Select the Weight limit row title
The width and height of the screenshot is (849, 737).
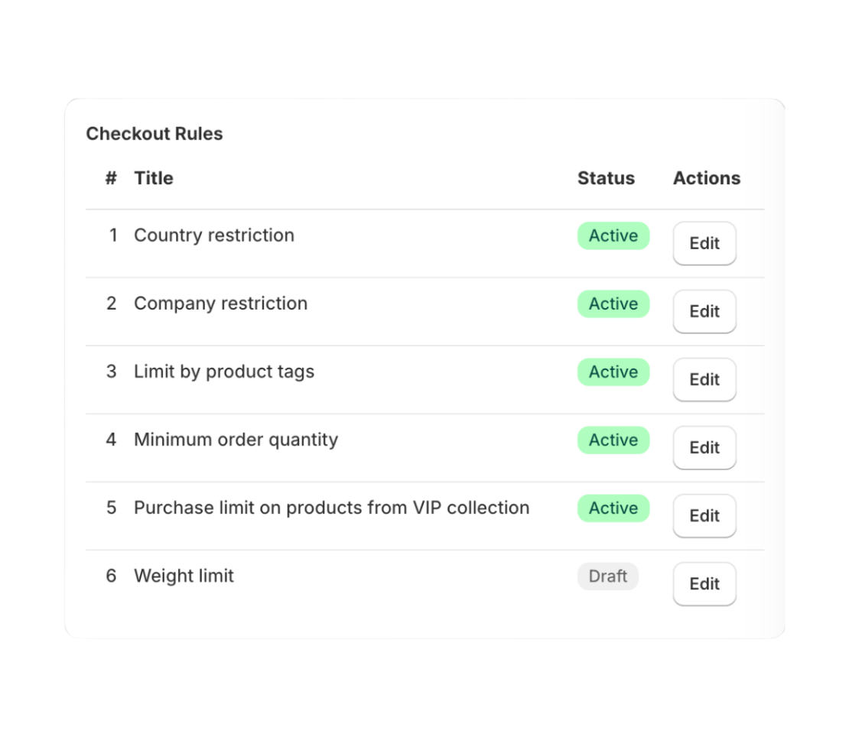point(184,576)
